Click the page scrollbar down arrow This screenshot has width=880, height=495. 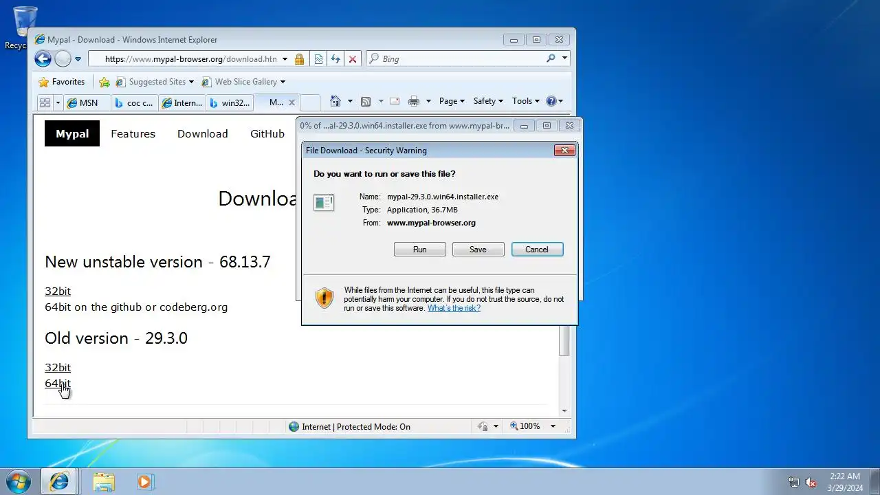[564, 410]
